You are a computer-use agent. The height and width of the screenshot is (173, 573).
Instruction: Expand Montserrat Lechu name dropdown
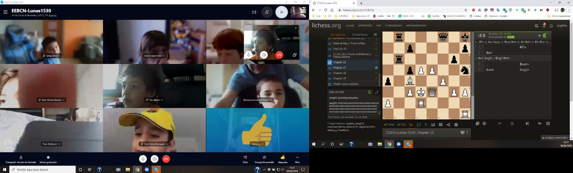(x=257, y=100)
